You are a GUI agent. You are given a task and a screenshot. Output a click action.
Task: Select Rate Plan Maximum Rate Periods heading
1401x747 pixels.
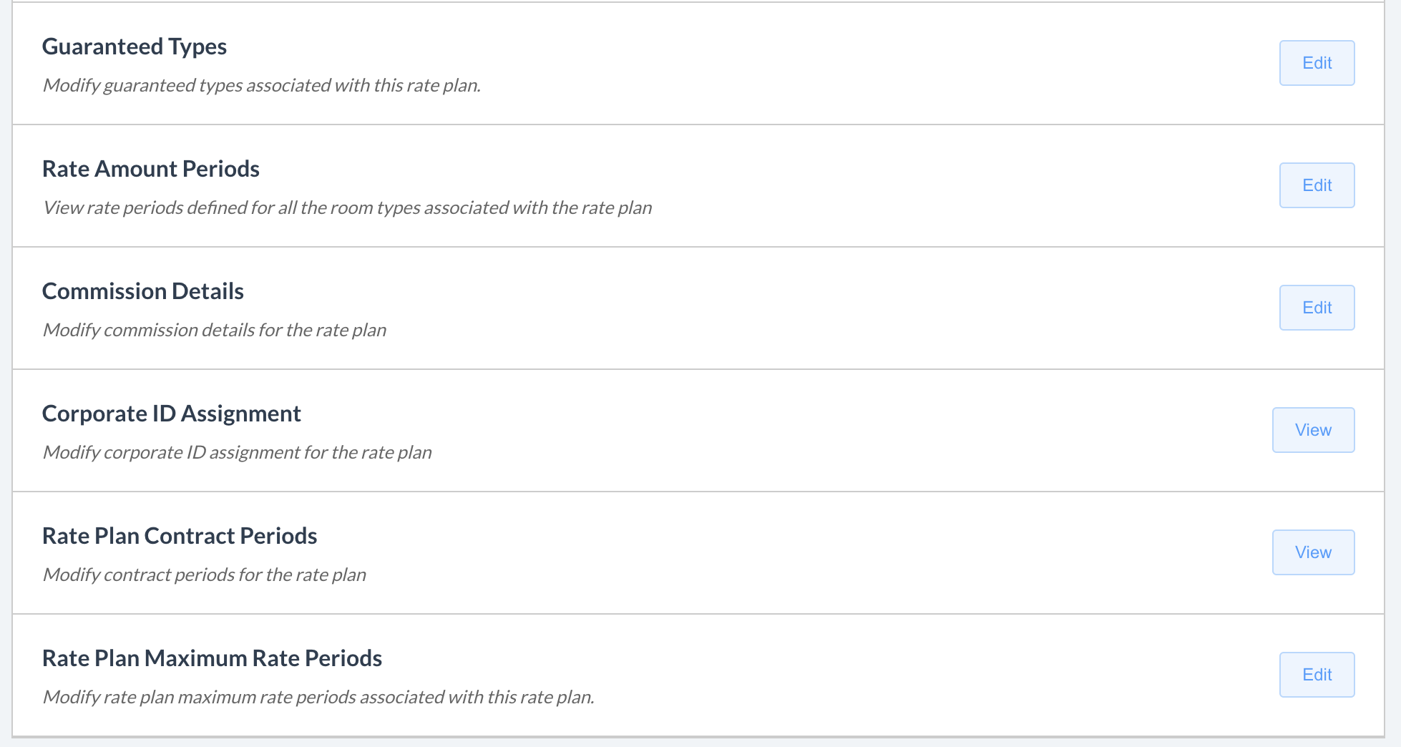[212, 658]
